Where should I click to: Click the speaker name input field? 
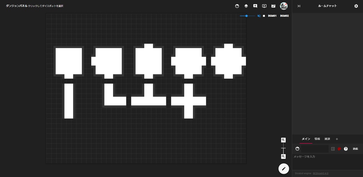[314, 149]
